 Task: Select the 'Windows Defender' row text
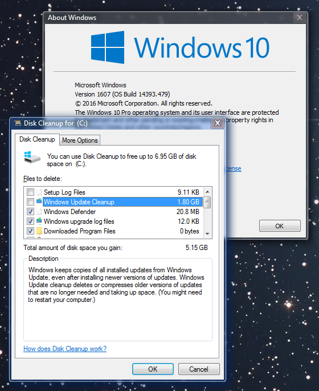[x=69, y=212]
